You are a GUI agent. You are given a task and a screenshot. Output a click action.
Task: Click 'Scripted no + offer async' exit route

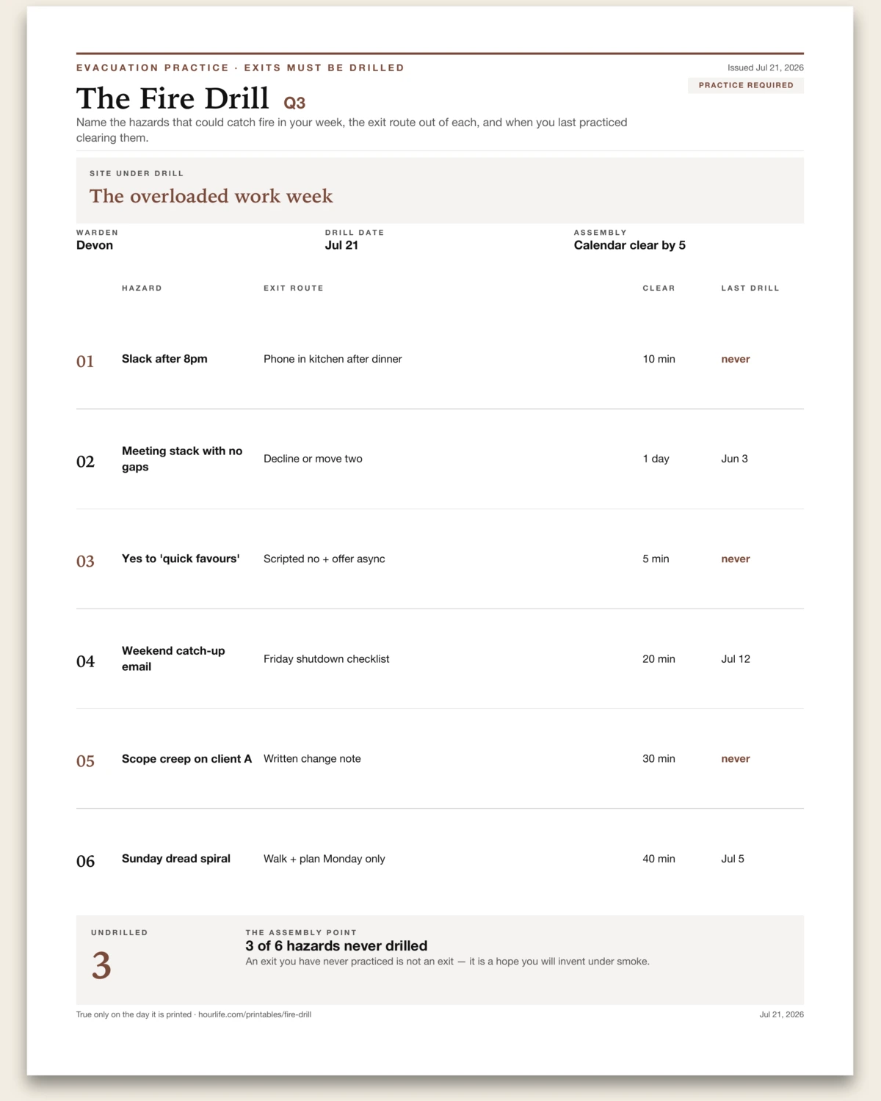pyautogui.click(x=324, y=559)
